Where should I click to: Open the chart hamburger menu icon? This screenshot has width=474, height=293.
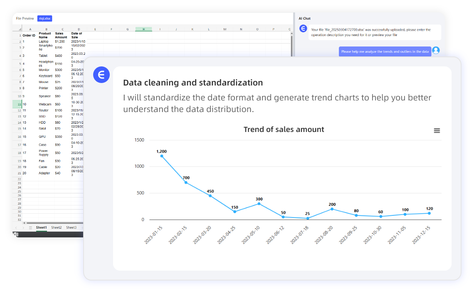click(437, 130)
